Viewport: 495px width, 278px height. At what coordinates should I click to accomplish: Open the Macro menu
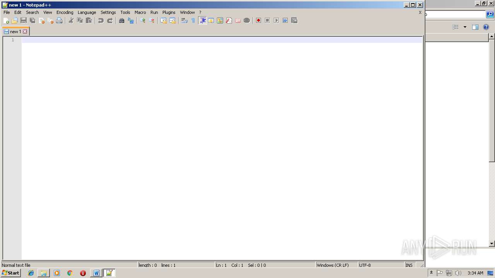(x=140, y=12)
